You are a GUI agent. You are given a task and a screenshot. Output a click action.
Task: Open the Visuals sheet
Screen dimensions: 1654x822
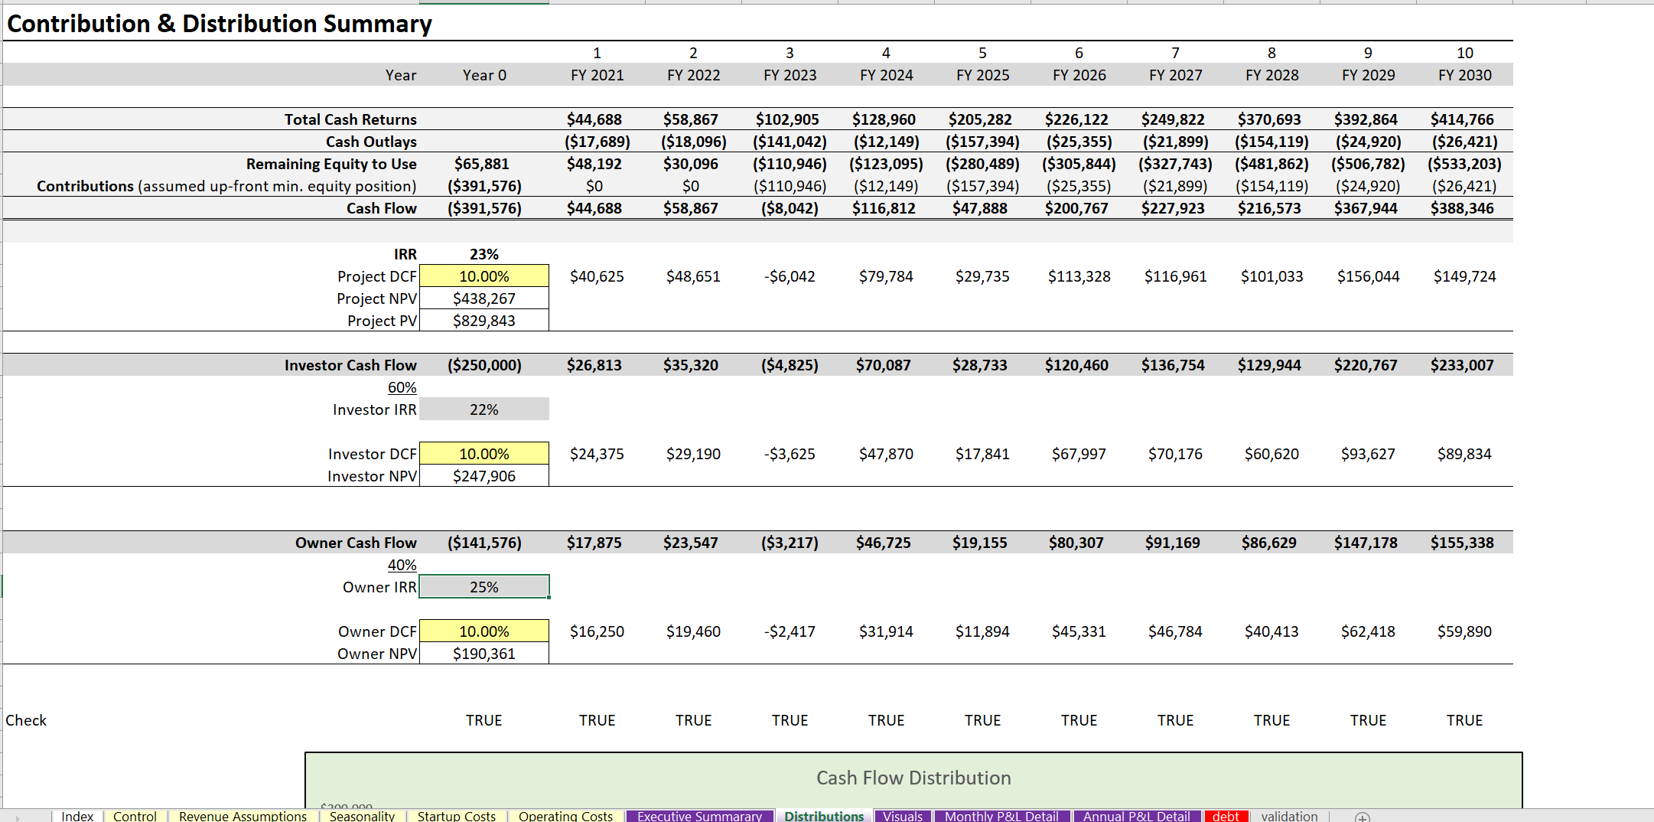click(903, 816)
